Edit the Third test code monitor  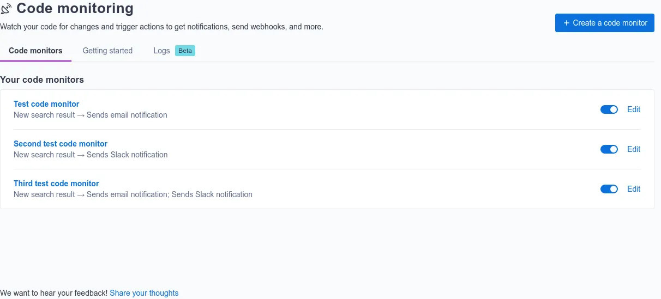pyautogui.click(x=634, y=189)
